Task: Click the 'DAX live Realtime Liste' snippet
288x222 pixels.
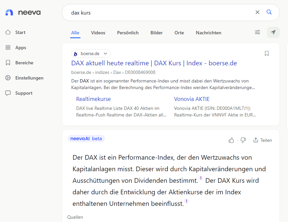Action: pyautogui.click(x=121, y=111)
